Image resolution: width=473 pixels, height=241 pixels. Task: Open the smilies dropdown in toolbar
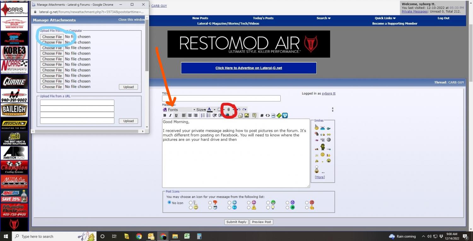pyautogui.click(x=224, y=110)
